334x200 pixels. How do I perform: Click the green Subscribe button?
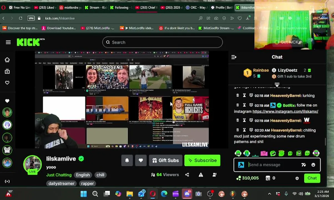202,160
